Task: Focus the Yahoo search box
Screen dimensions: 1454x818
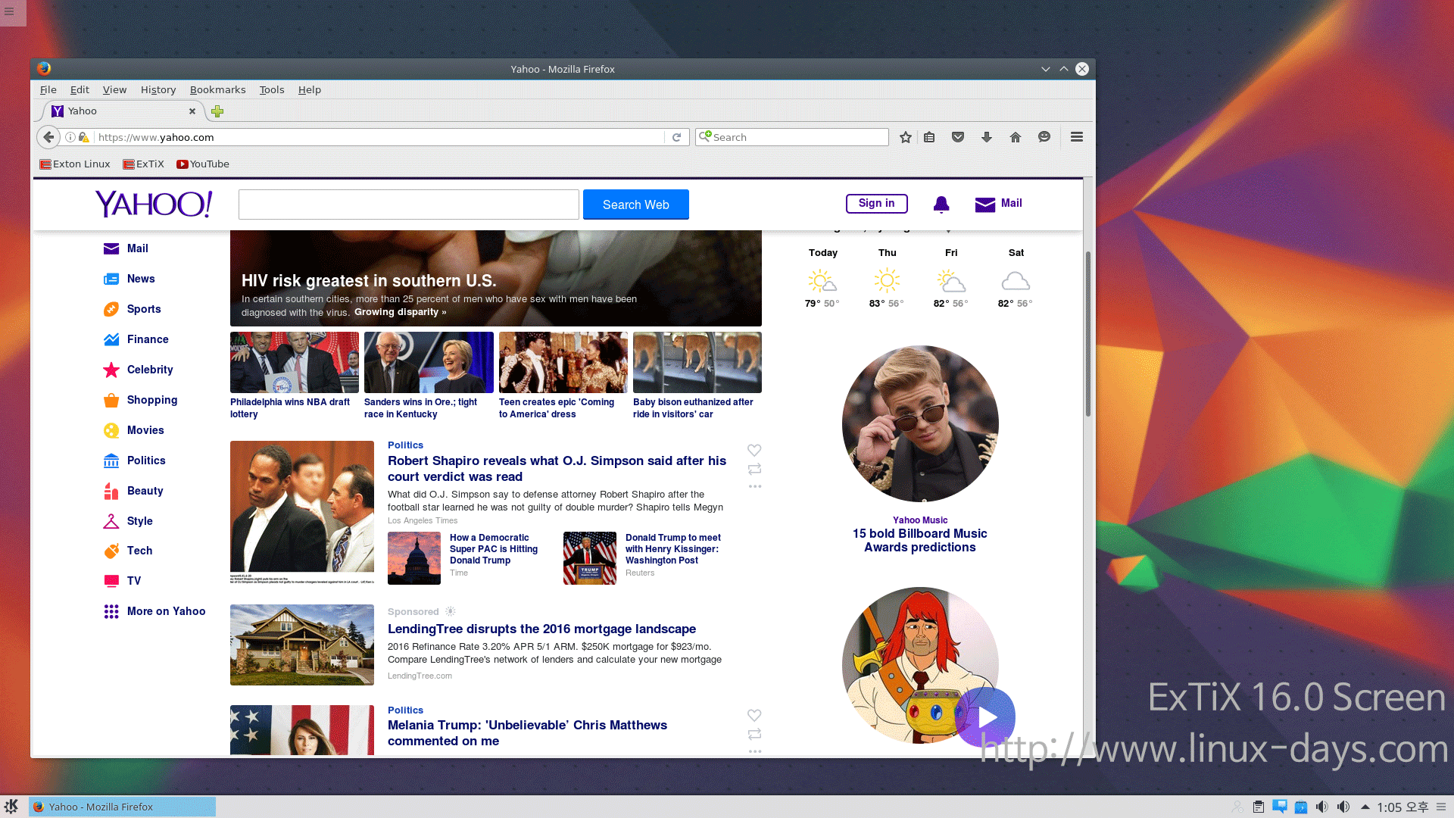Action: click(409, 204)
